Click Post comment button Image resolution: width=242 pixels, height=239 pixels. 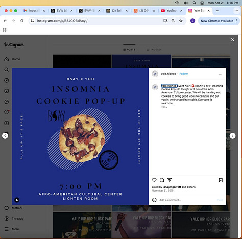click(x=220, y=200)
